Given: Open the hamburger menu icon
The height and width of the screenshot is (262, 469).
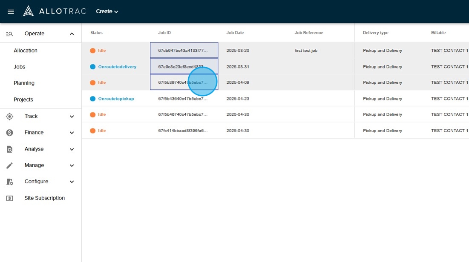Looking at the screenshot, I should pos(11,11).
